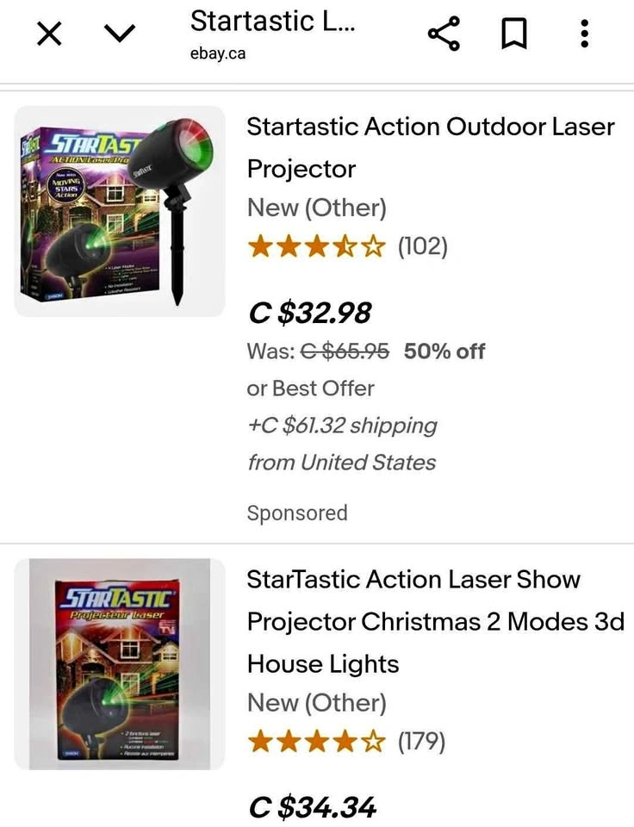Bookmark this eBay page

[x=513, y=34]
